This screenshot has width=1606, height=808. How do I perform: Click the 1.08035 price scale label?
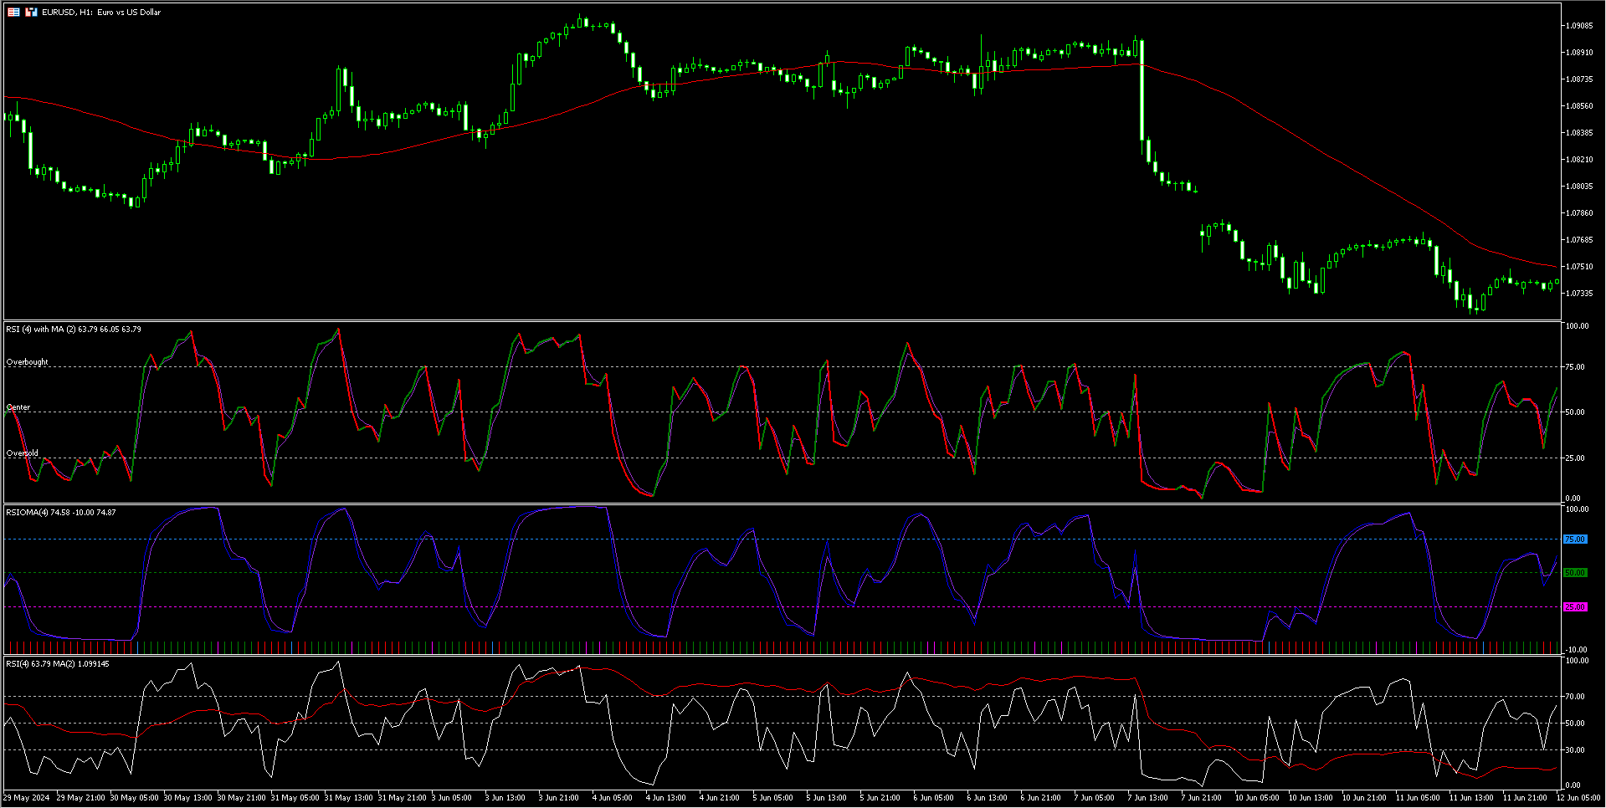(1578, 187)
